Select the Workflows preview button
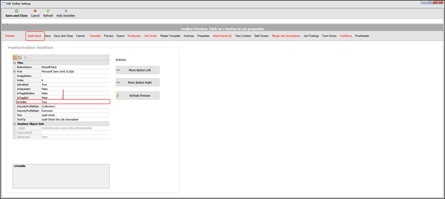The image size is (445, 199). point(346,36)
